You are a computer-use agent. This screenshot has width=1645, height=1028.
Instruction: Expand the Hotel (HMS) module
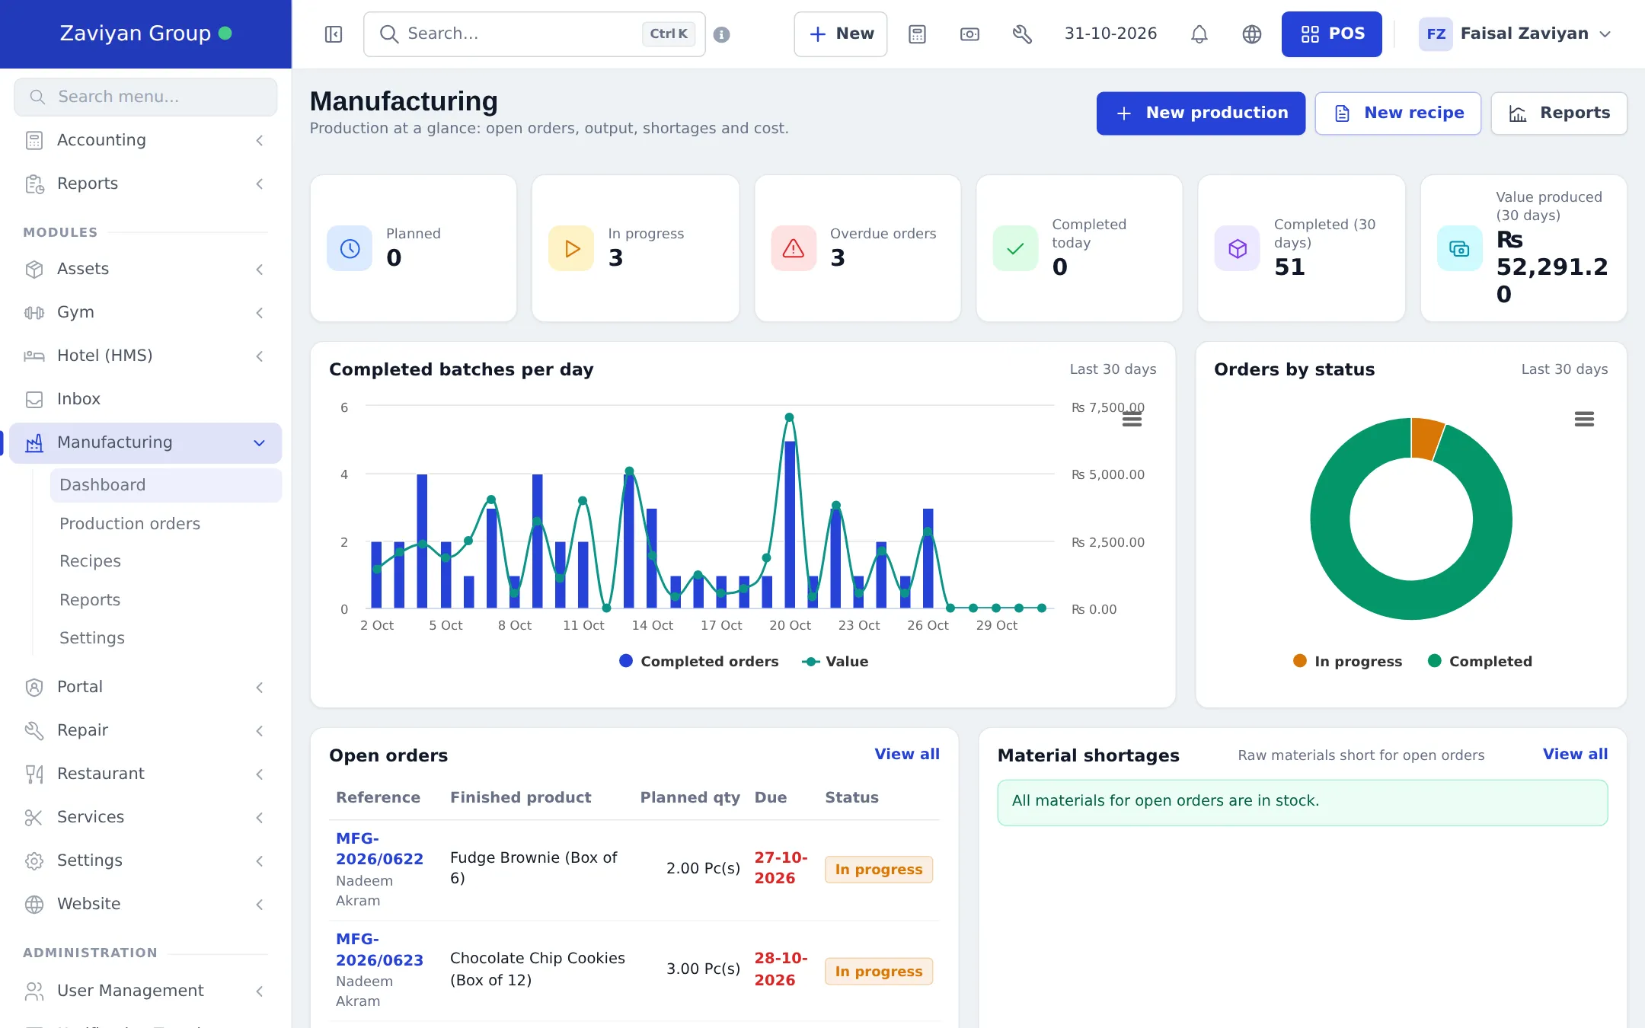pos(145,356)
